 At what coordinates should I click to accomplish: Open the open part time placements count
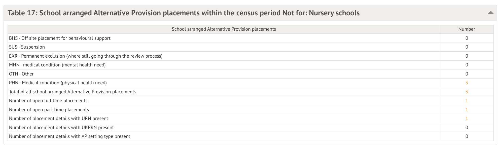[467, 110]
